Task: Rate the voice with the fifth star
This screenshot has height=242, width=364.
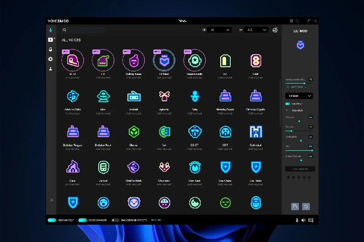Action: click(309, 178)
